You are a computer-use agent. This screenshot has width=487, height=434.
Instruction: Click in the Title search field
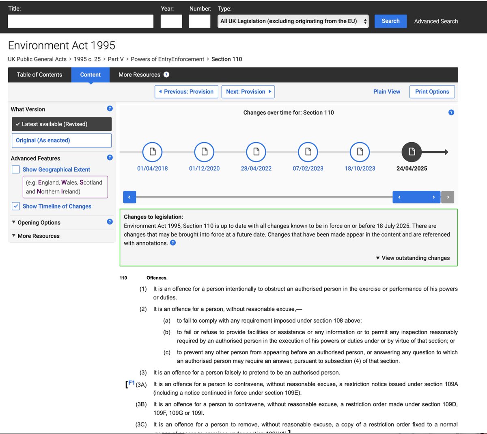(81, 21)
